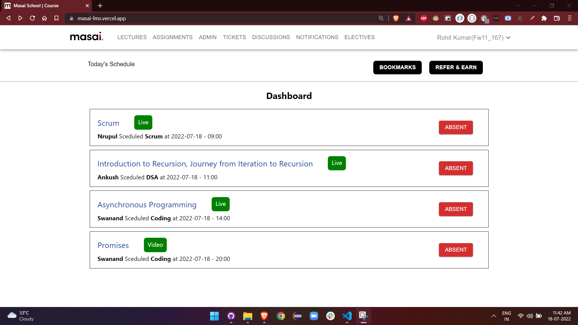The height and width of the screenshot is (325, 578).
Task: Bookmark this page with bookmark icon
Action: click(x=56, y=18)
